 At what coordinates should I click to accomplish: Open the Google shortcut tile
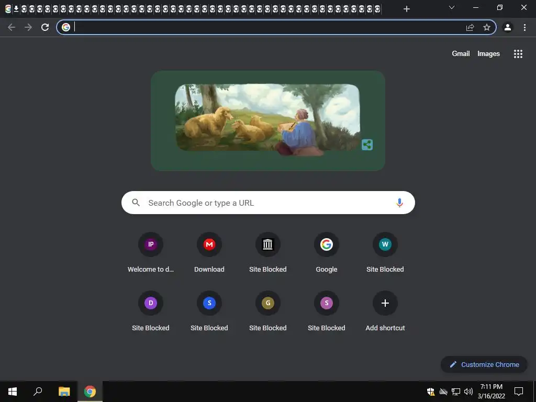pos(327,253)
